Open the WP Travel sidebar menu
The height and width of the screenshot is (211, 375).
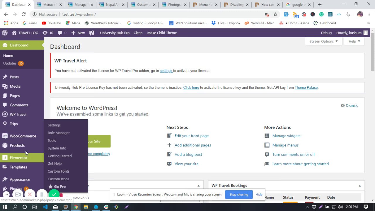(x=22, y=114)
